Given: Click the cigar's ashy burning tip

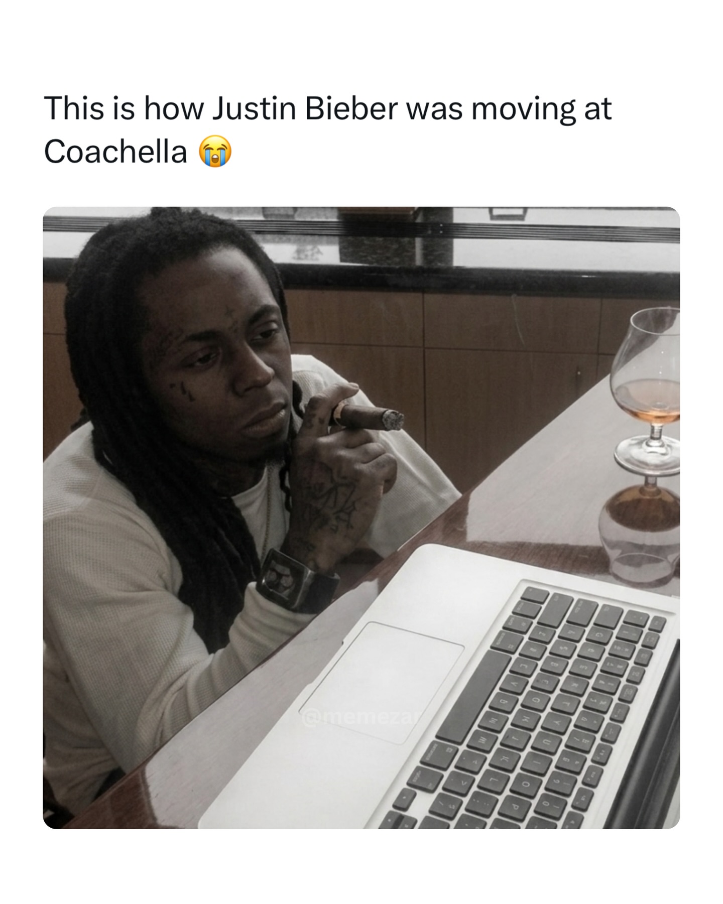Looking at the screenshot, I should [x=393, y=420].
